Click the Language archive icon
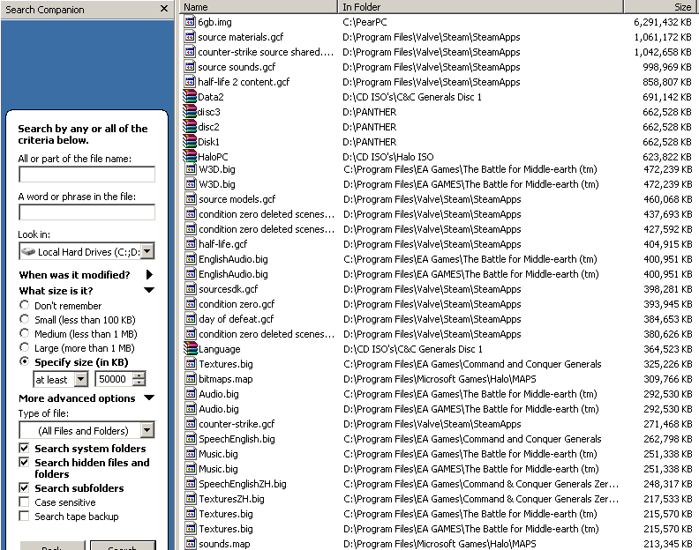699x550 pixels. click(191, 348)
